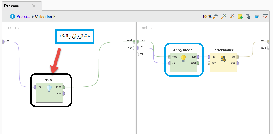Click the auto-fit process layout icon
273x134 pixels.
[265, 17]
